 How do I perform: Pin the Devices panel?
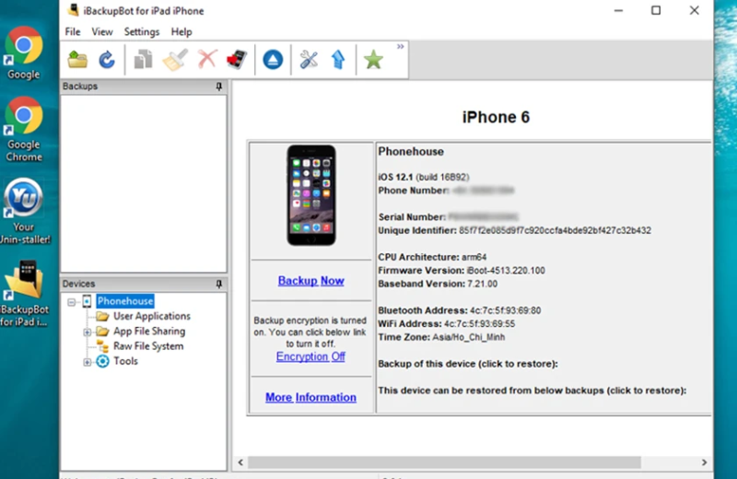219,284
